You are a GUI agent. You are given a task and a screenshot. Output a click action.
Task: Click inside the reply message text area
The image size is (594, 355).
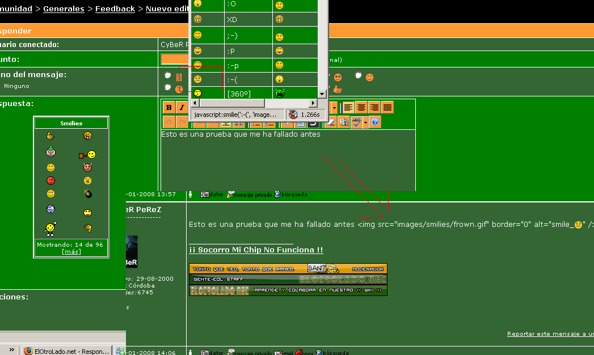coord(288,160)
